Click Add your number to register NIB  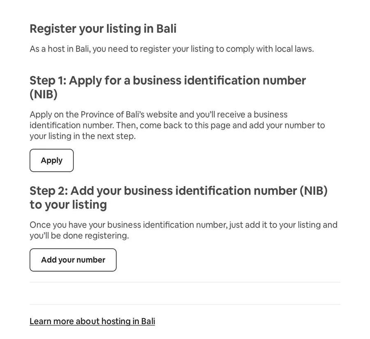click(73, 260)
